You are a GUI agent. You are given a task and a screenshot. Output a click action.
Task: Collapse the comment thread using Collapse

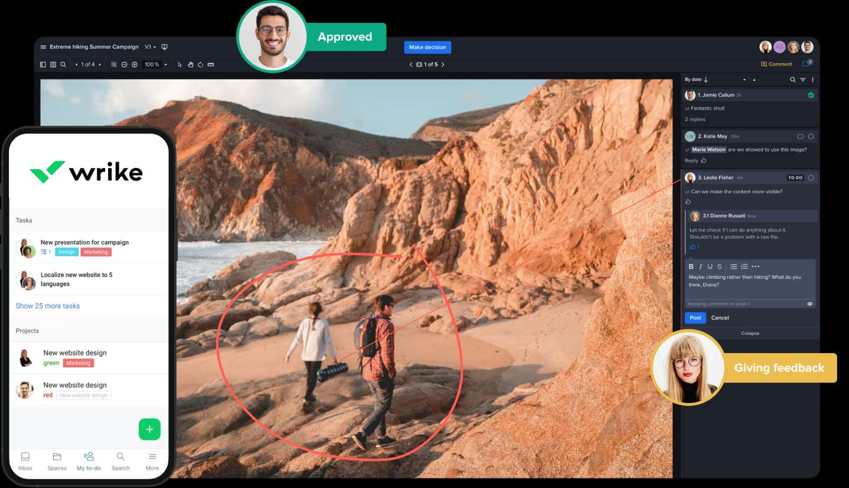pos(750,333)
